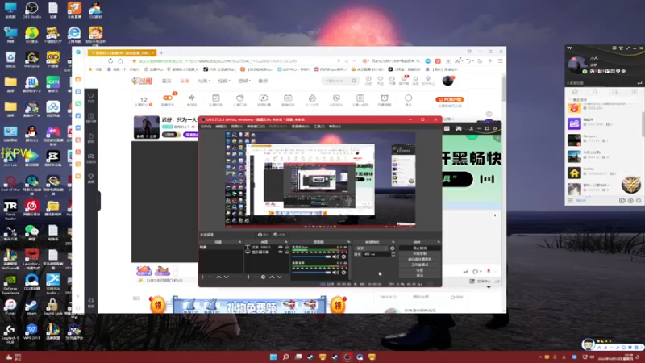
Task: Click the heart icon in dark sidebar
Action: (91, 98)
